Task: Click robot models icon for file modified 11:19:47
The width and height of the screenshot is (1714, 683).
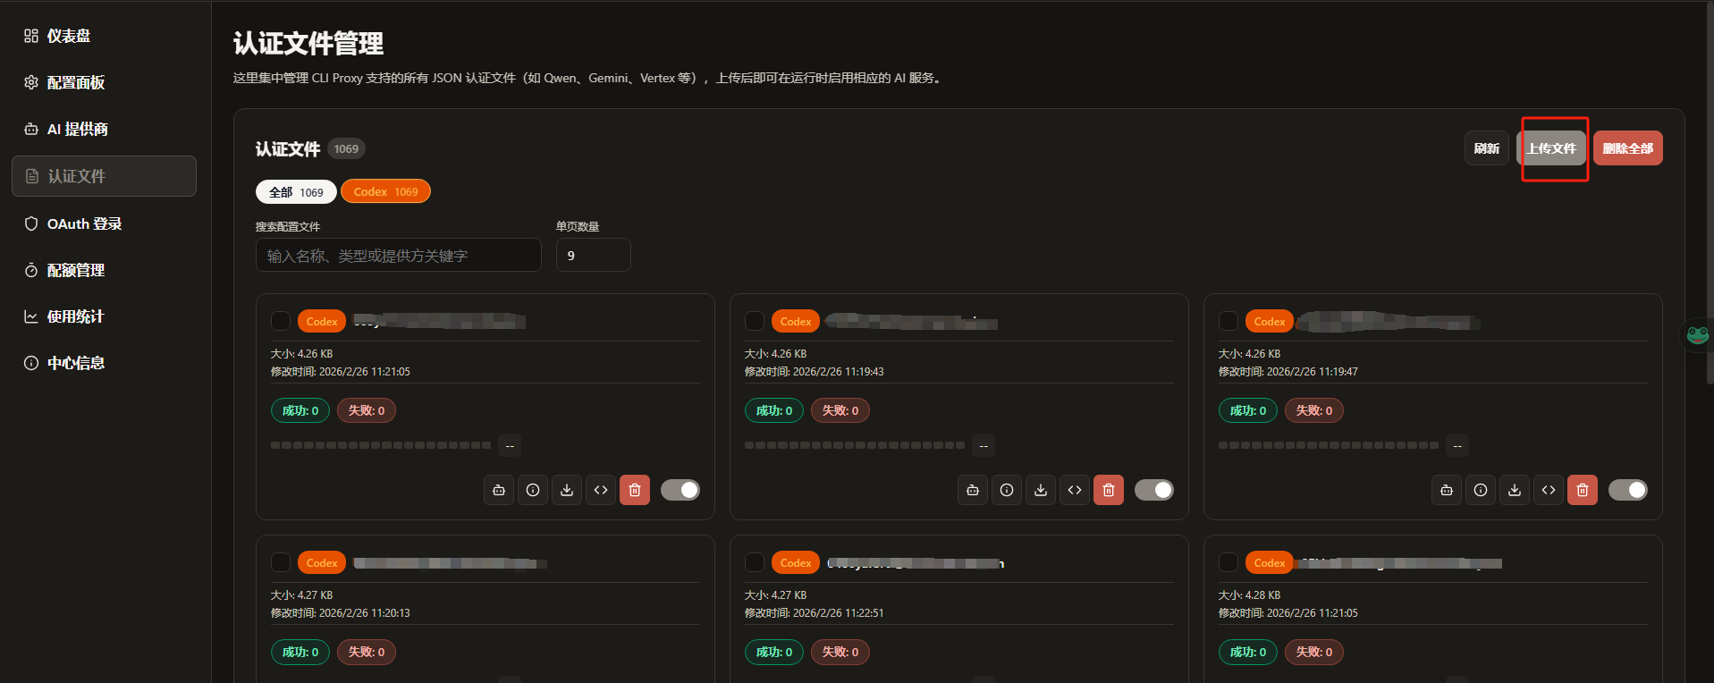Action: (x=1446, y=490)
